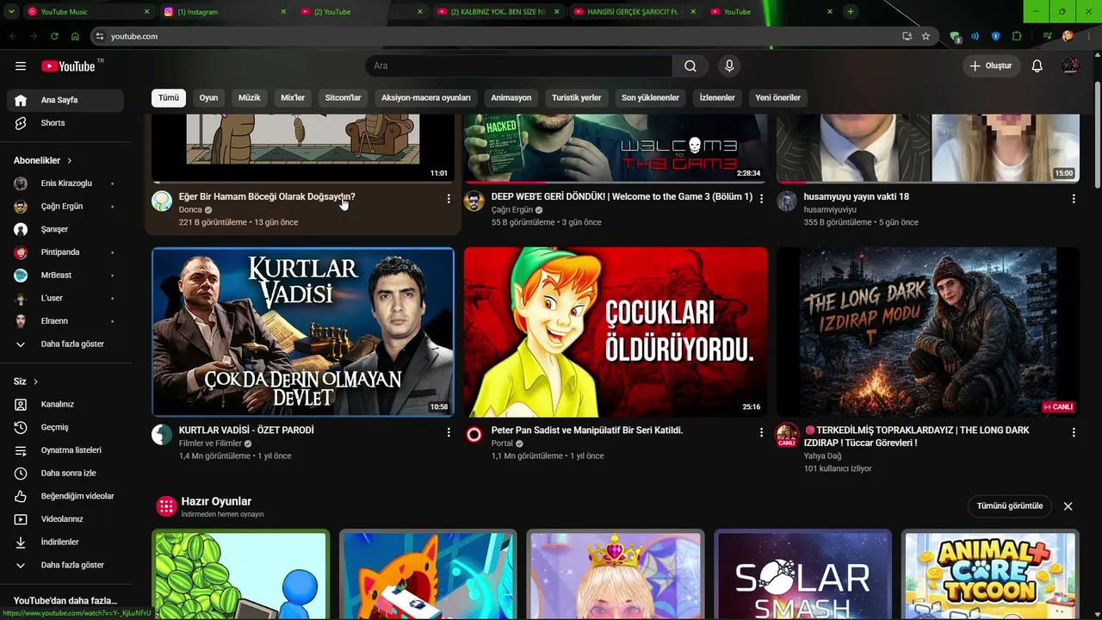Expand Daha fazla göster below İndirilenler
The width and height of the screenshot is (1102, 620).
click(65, 566)
